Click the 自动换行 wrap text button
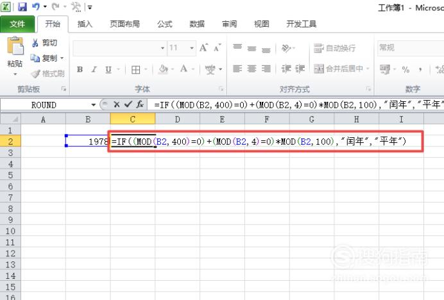This screenshot has width=444, height=300. 334,48
